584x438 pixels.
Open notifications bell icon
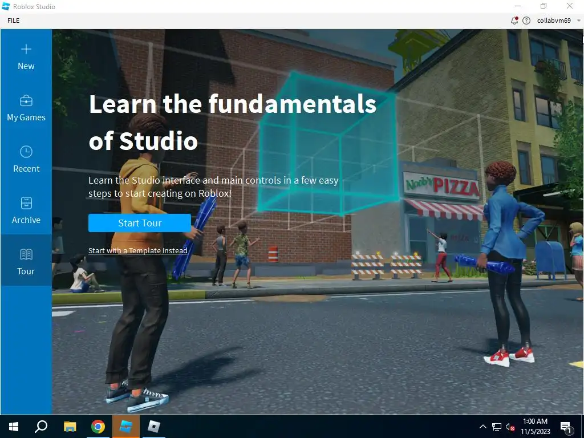514,21
